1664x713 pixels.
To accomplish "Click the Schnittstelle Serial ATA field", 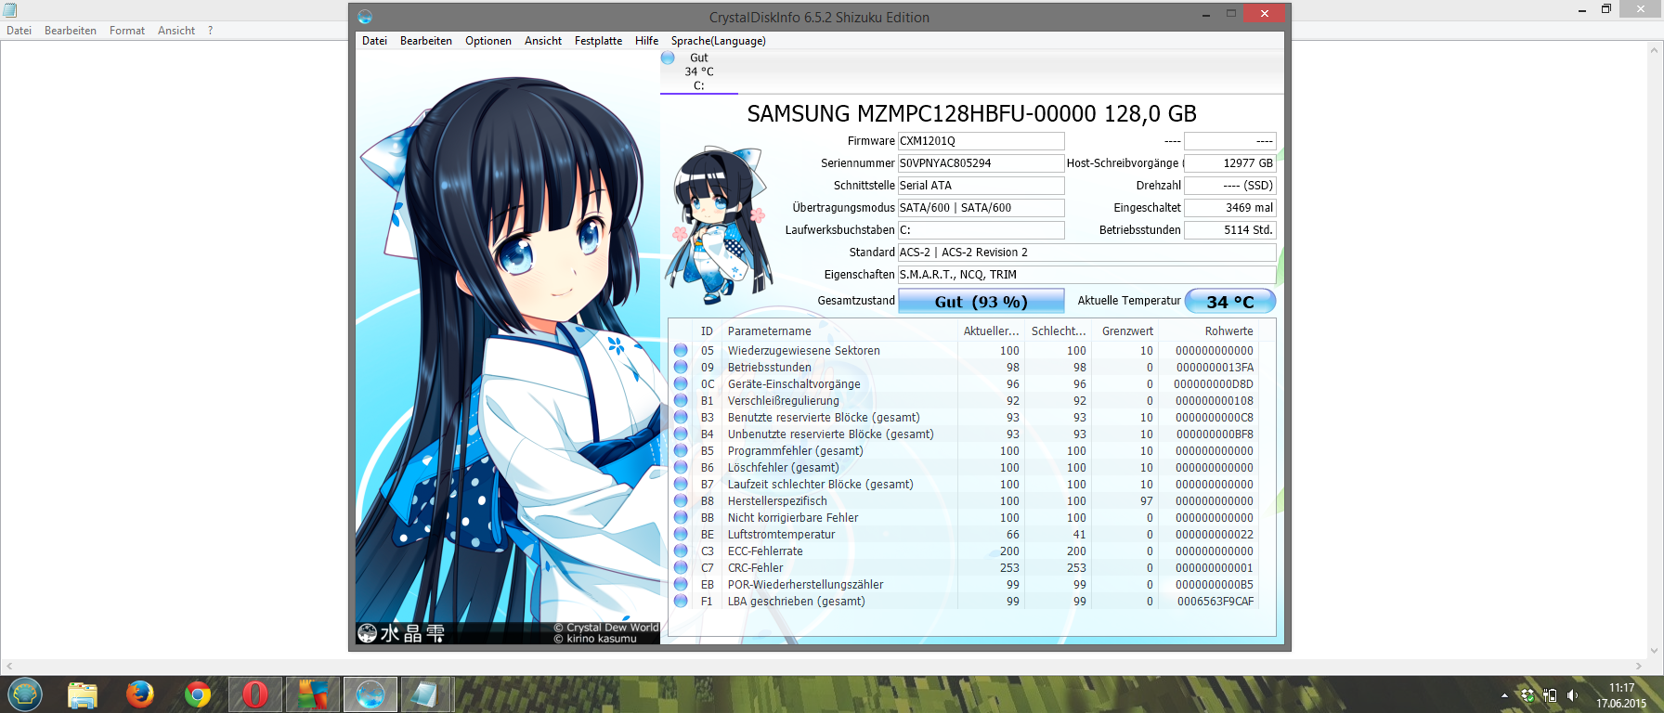I will (x=981, y=186).
